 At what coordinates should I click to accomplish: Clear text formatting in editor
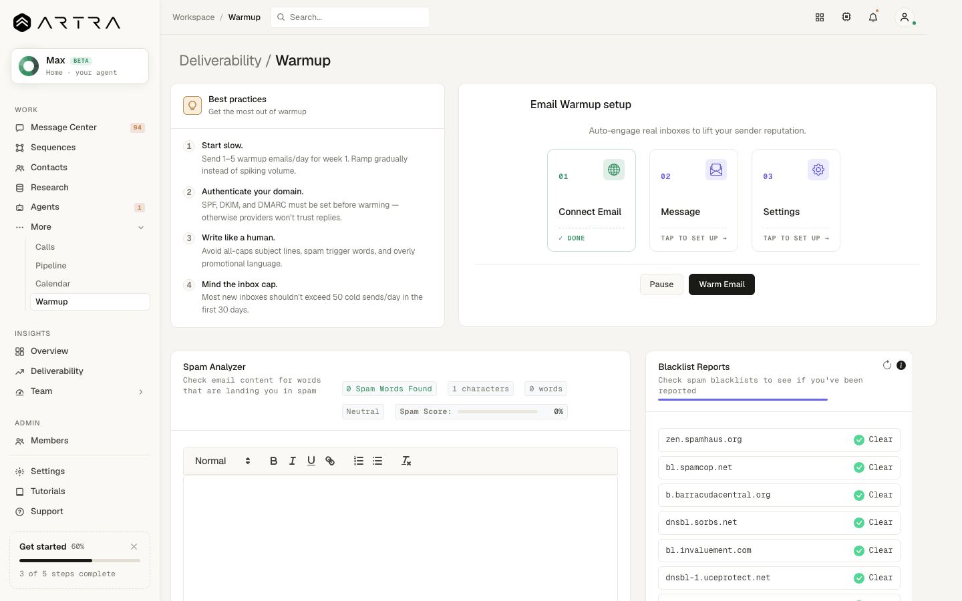click(406, 461)
